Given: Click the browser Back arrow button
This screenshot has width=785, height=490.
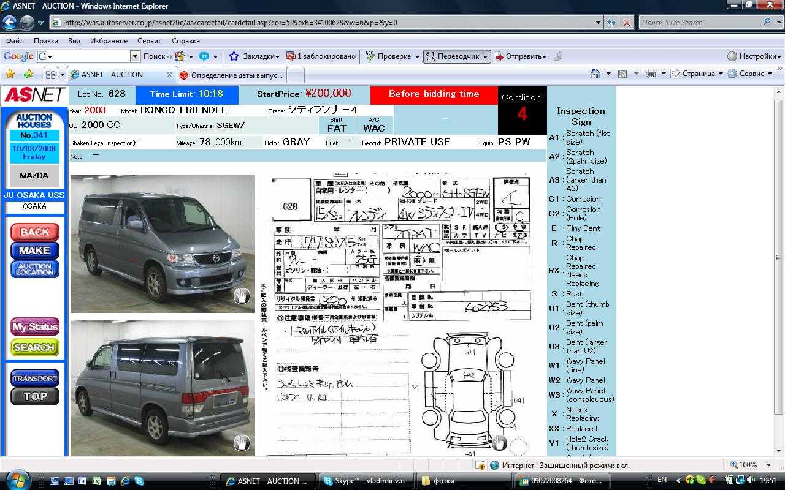Looking at the screenshot, I should tap(9, 23).
